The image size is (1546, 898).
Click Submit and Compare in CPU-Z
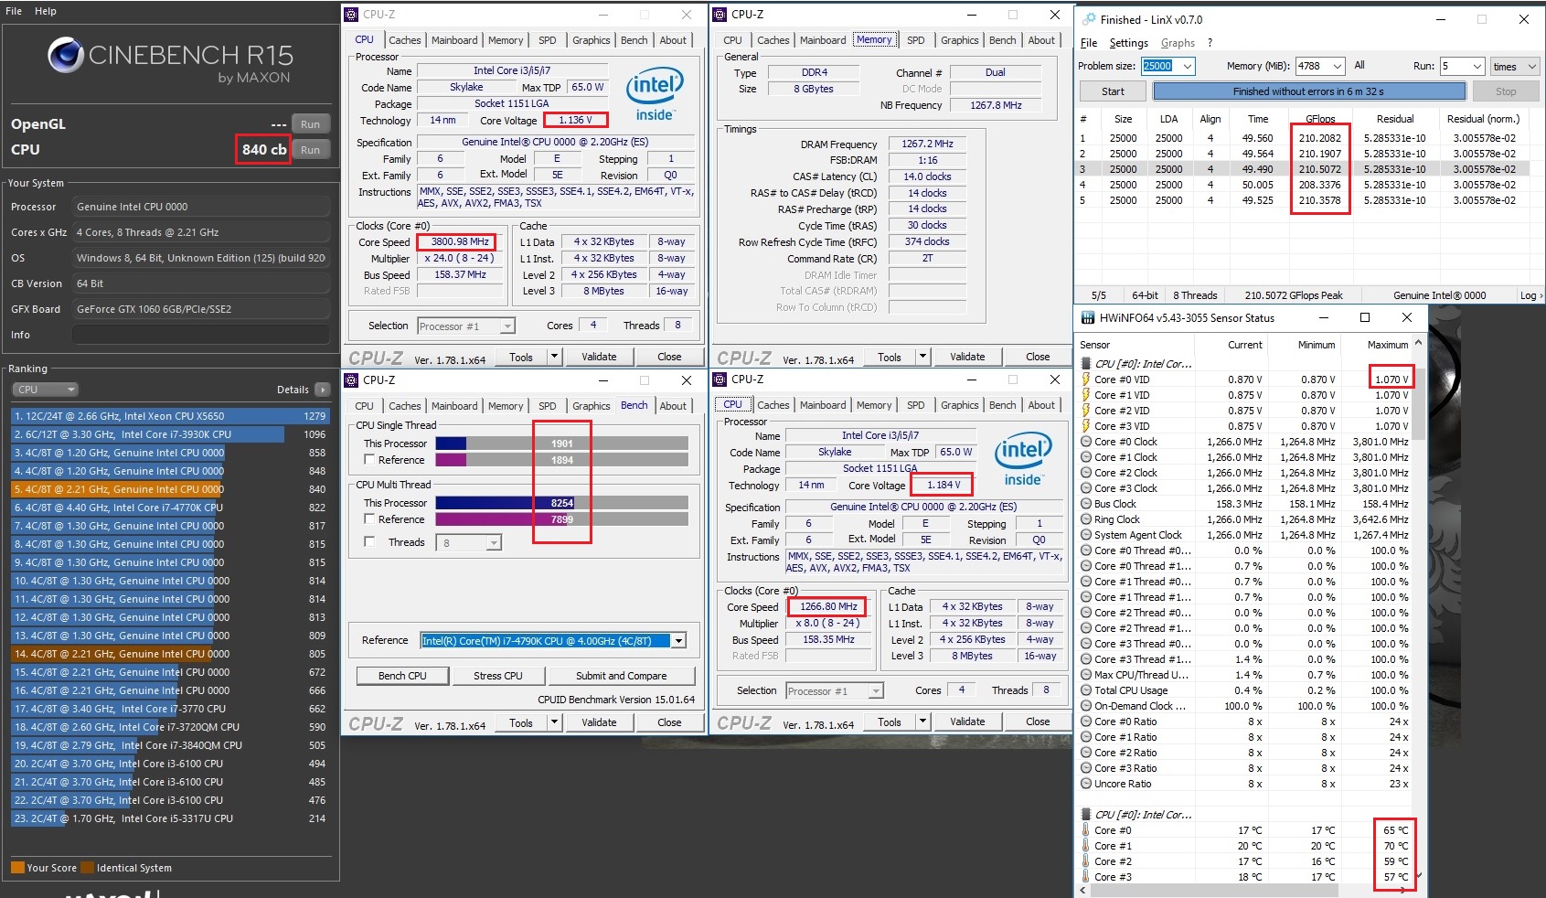click(x=622, y=676)
